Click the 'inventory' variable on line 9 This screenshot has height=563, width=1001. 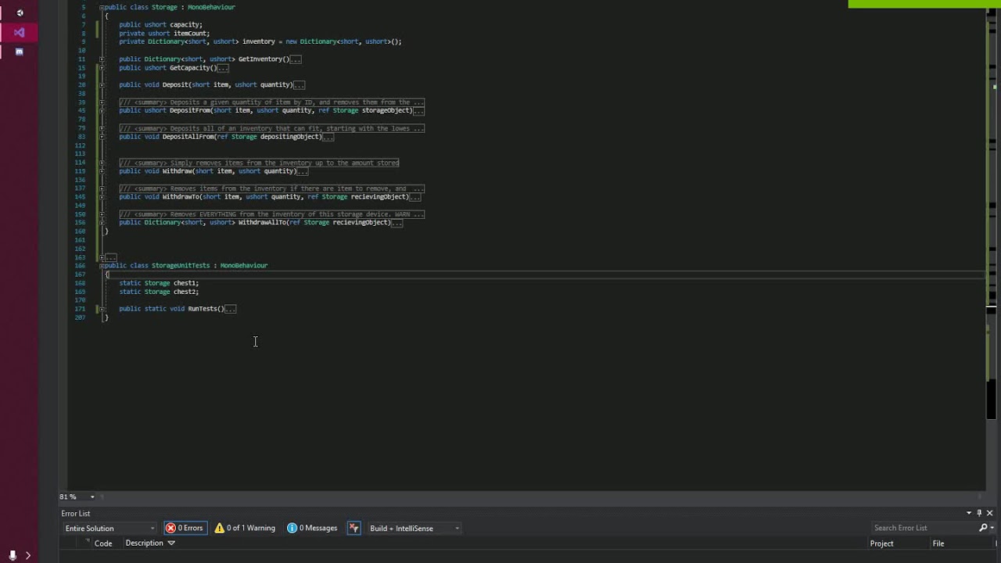(258, 41)
